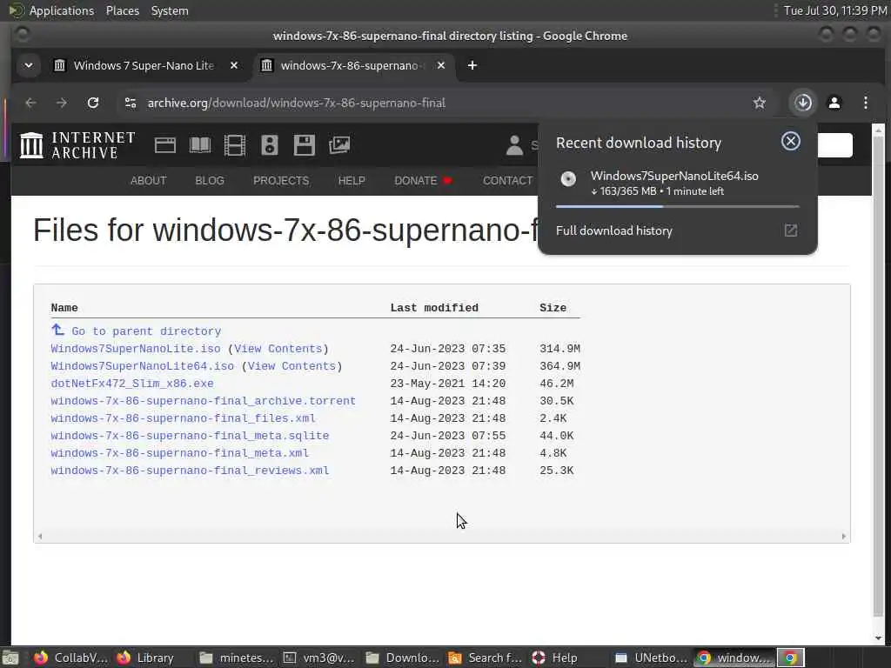
Task: Open the Applications menu in top panel
Action: pyautogui.click(x=62, y=10)
